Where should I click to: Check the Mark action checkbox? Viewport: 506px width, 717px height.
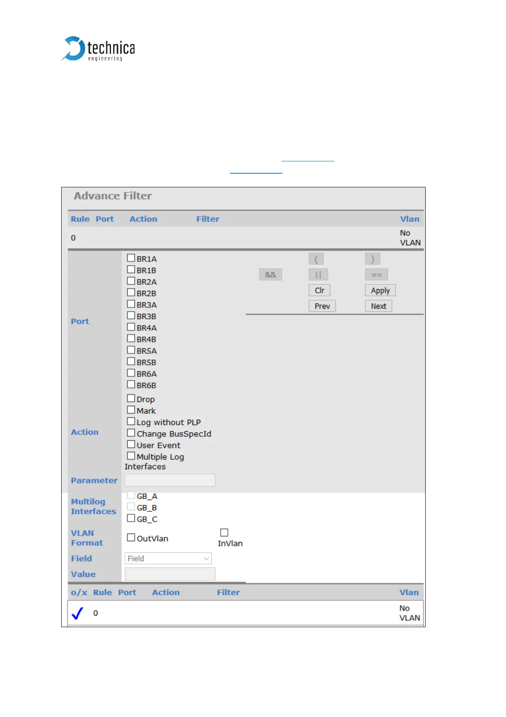tap(131, 410)
